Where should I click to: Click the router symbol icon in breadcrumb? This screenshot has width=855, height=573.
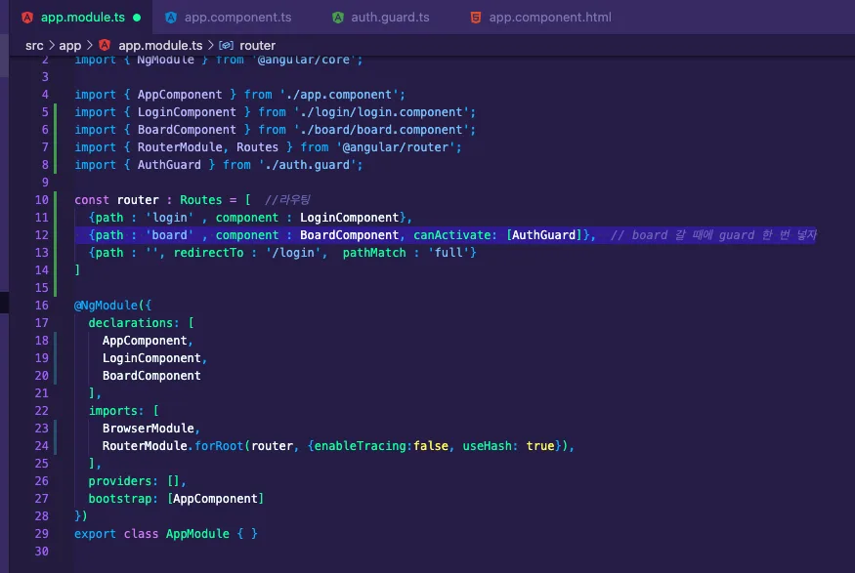pos(226,45)
